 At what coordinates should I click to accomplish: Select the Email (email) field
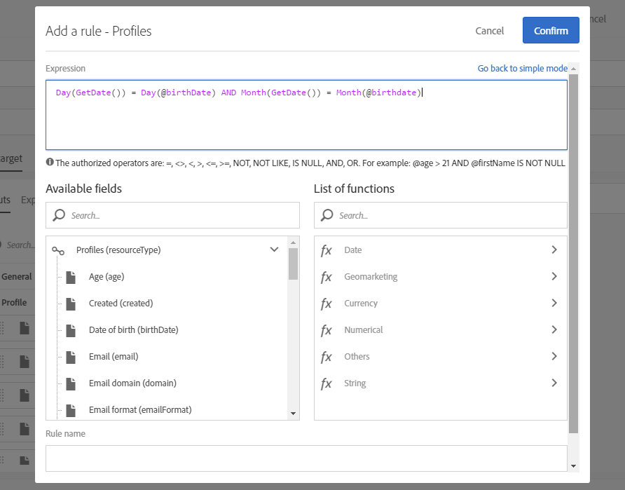(114, 357)
